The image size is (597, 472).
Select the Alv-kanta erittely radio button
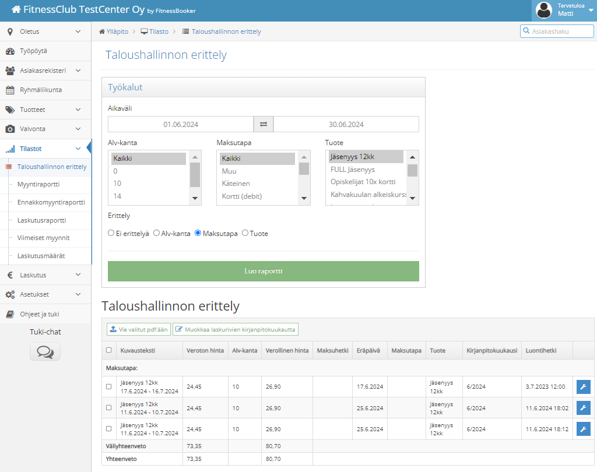(x=156, y=233)
